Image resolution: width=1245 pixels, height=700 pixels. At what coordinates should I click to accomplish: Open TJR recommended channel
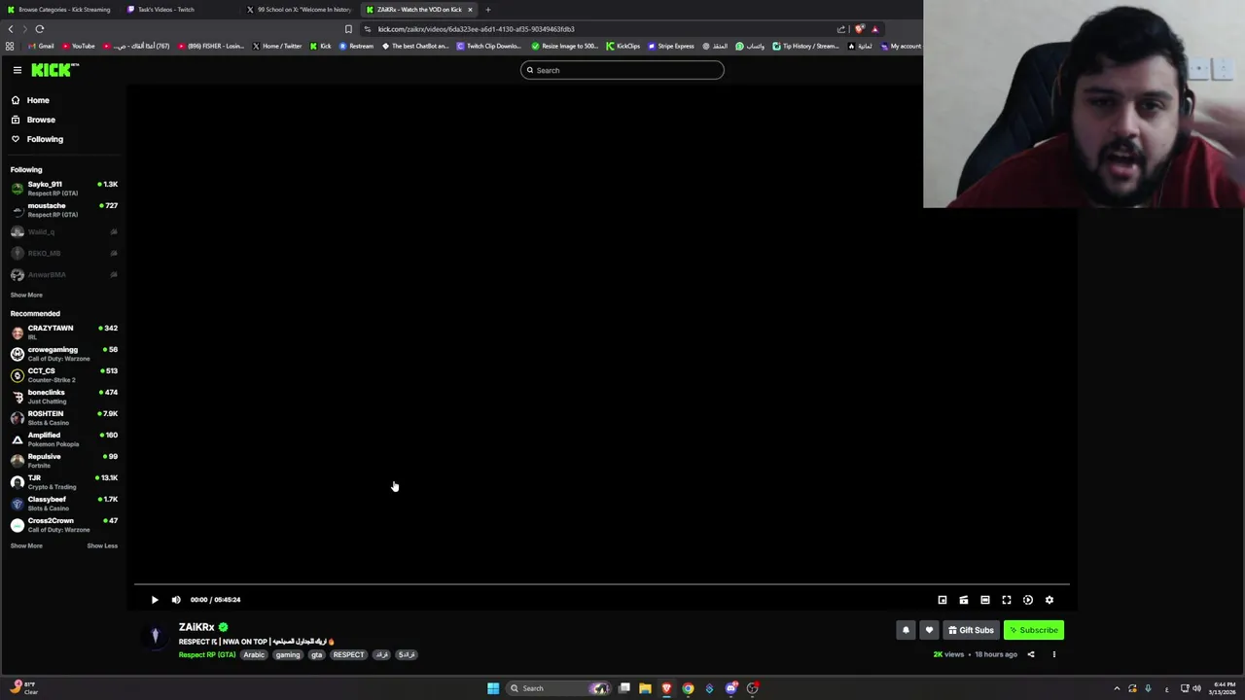(x=63, y=482)
